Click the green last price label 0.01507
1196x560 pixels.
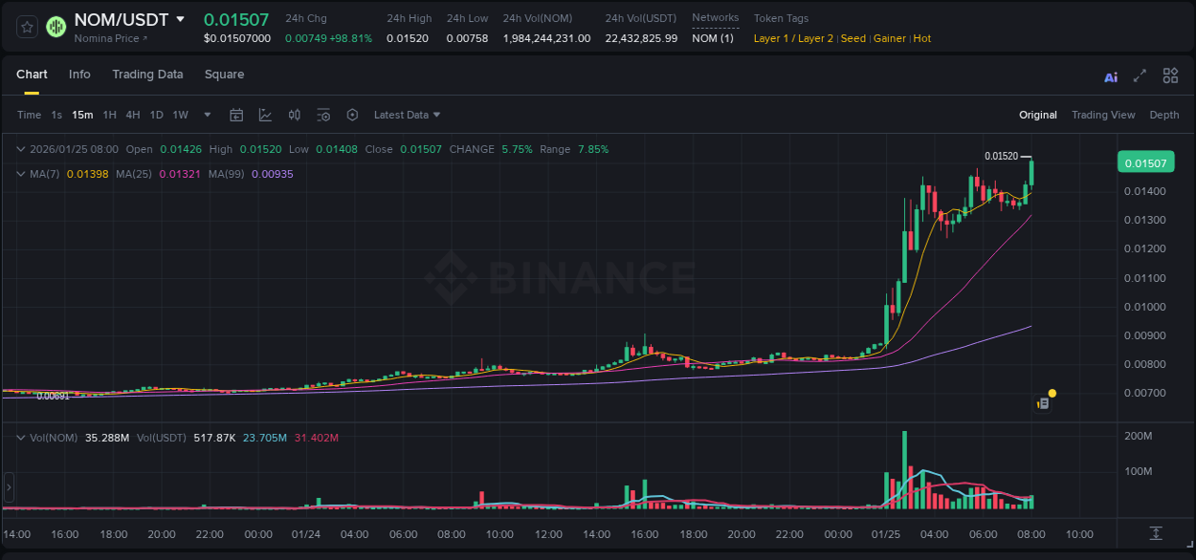point(1145,162)
